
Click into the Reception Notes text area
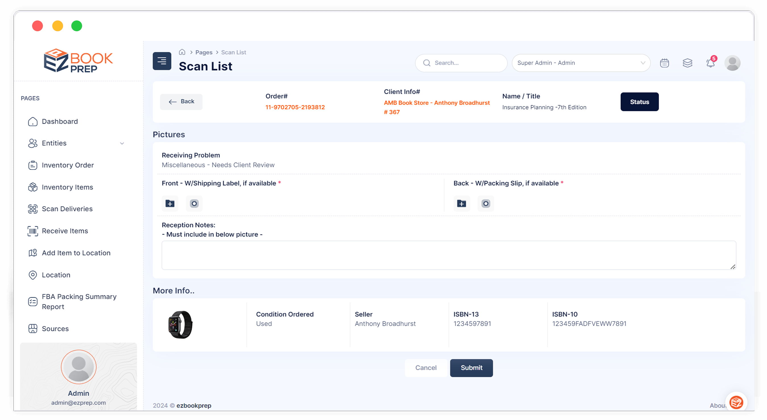(x=449, y=255)
